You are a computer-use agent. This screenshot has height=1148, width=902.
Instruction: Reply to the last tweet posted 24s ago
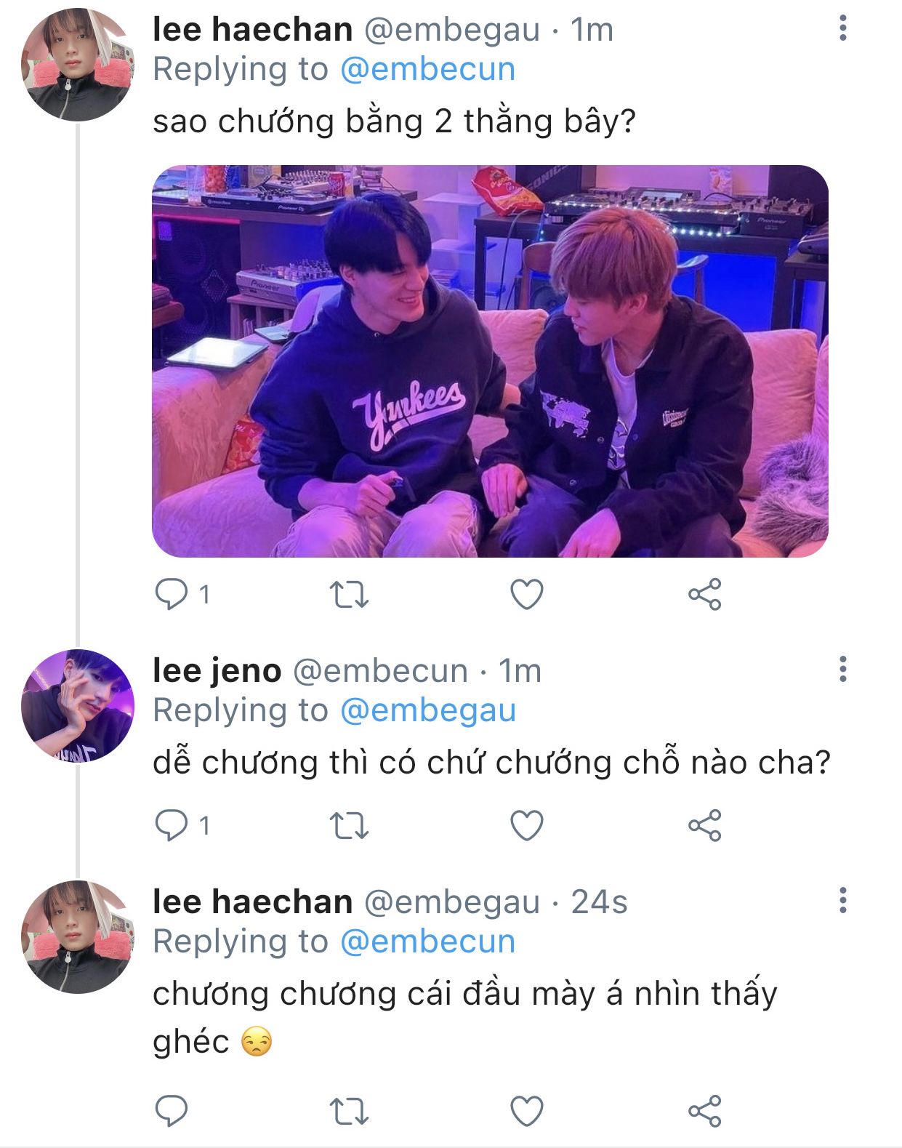pos(172,1111)
